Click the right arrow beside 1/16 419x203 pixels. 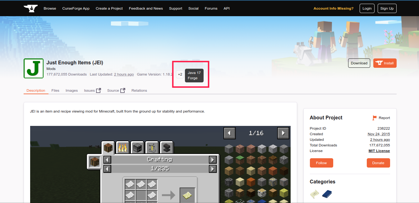click(x=283, y=133)
